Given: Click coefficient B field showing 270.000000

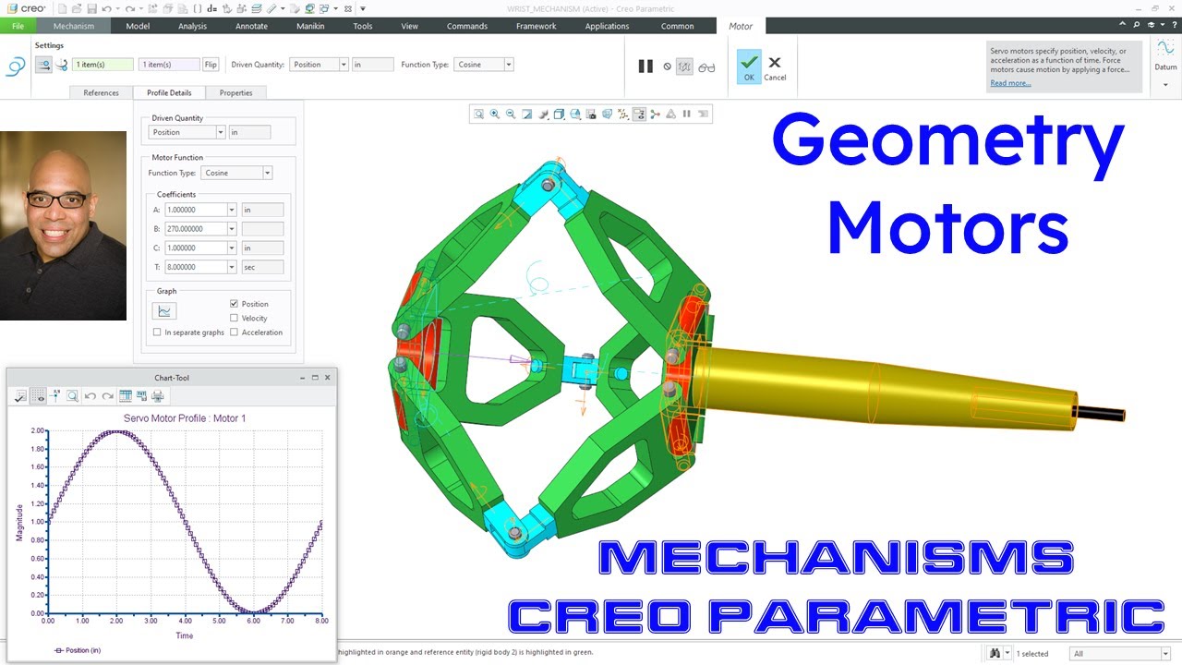Looking at the screenshot, I should [x=196, y=229].
